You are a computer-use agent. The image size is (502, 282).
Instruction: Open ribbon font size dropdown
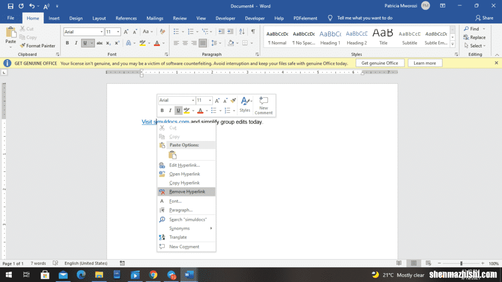(118, 32)
